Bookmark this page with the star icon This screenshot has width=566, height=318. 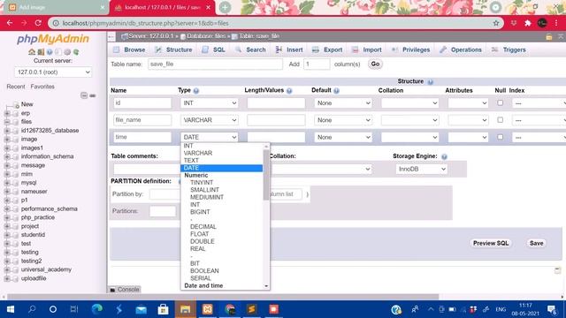[496, 23]
